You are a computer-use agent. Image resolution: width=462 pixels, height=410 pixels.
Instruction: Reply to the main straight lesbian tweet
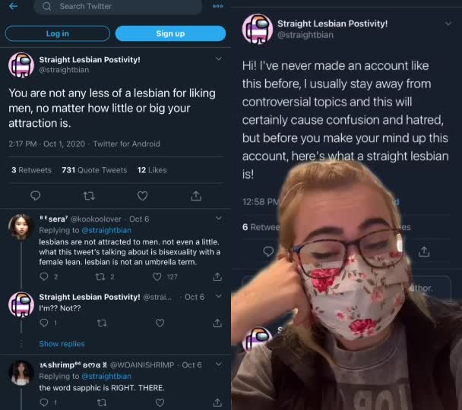point(36,196)
